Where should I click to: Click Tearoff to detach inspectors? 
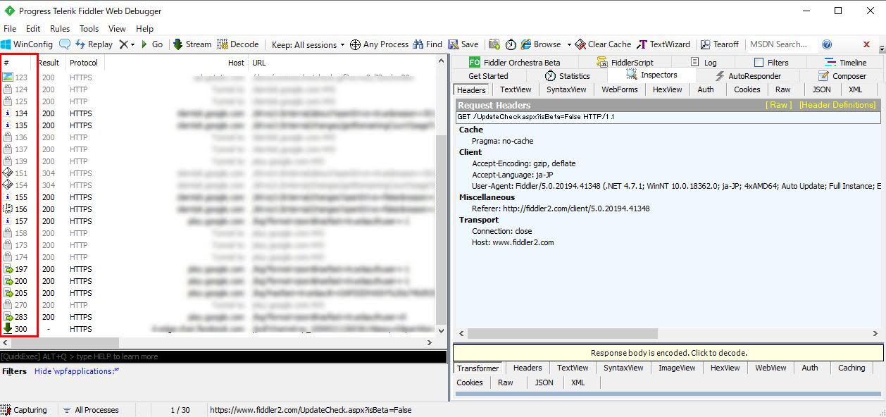click(x=720, y=44)
